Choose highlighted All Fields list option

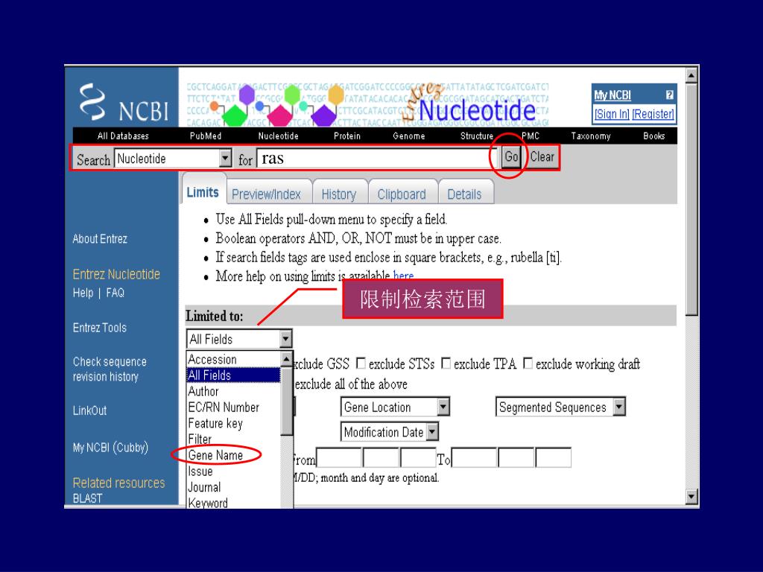pos(233,375)
